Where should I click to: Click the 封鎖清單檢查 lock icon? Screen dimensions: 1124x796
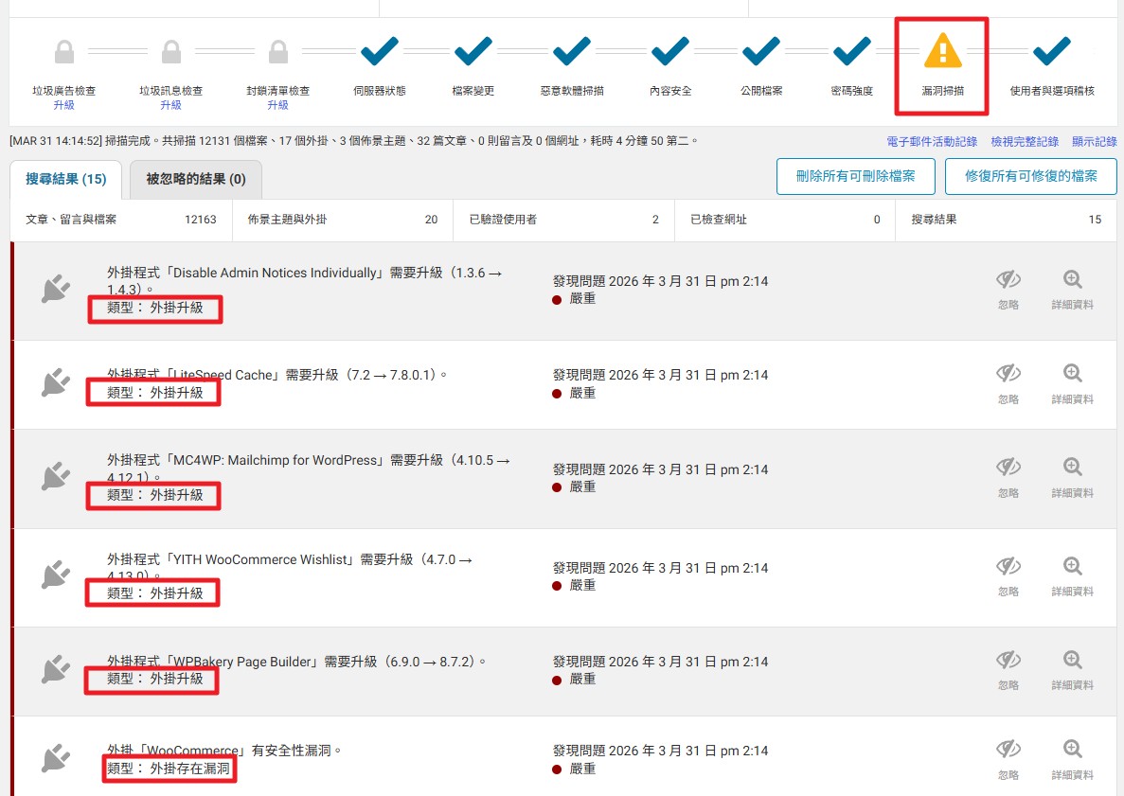(x=277, y=51)
